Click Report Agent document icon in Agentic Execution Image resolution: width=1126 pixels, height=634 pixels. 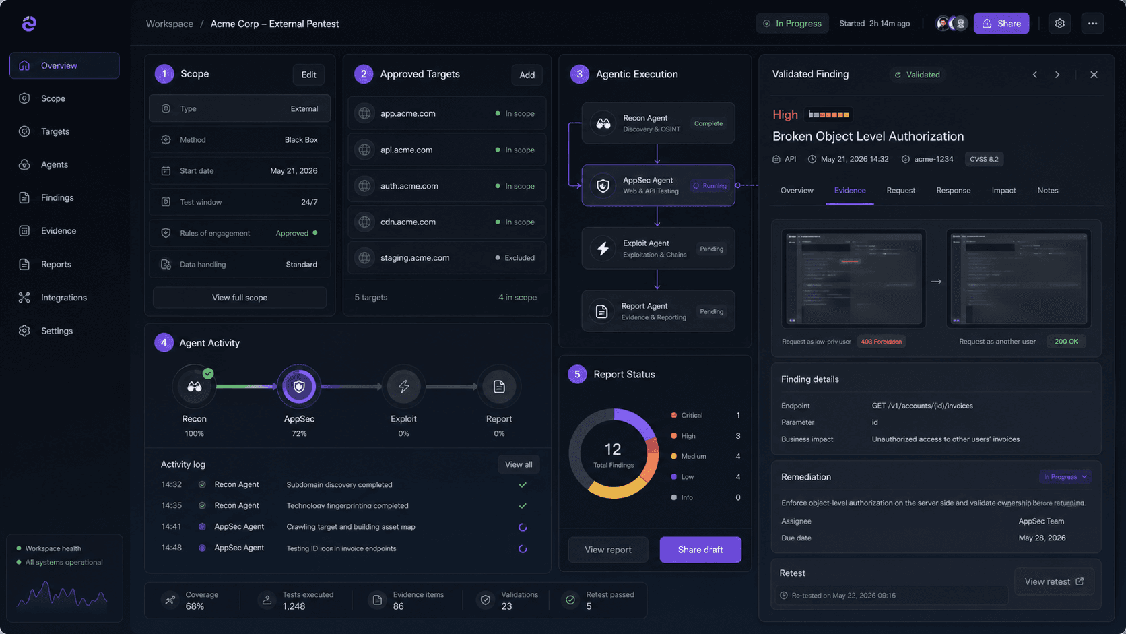pyautogui.click(x=601, y=311)
